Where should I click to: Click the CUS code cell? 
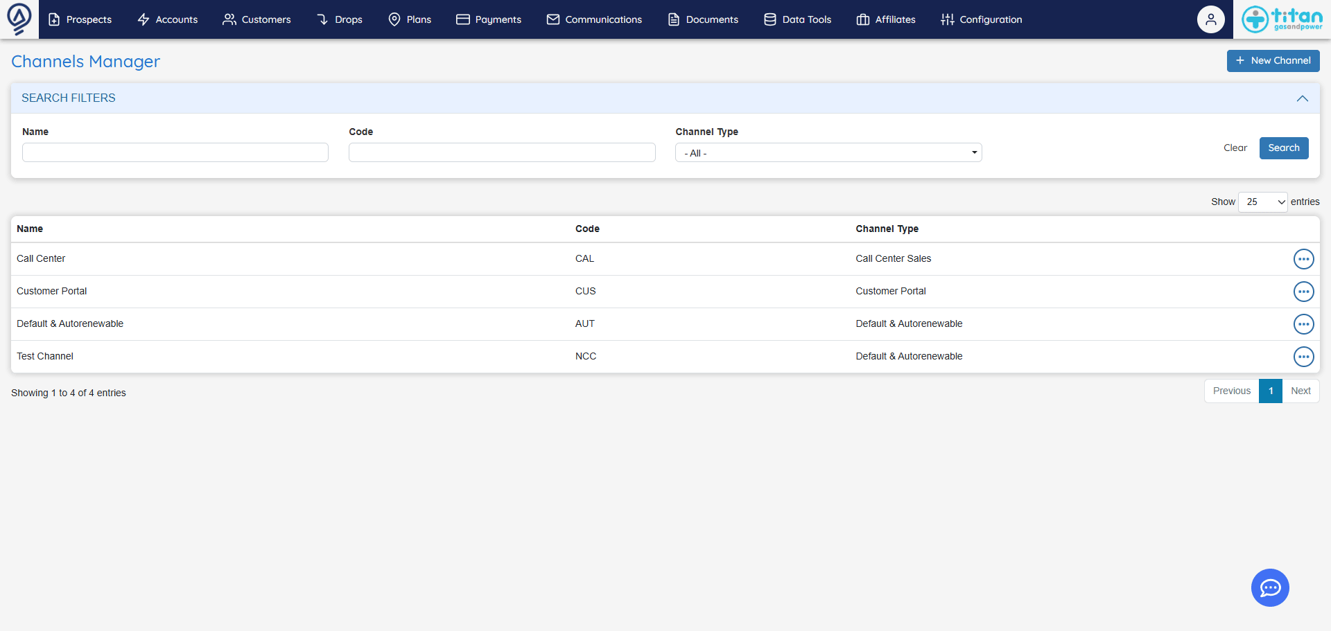pyautogui.click(x=585, y=291)
